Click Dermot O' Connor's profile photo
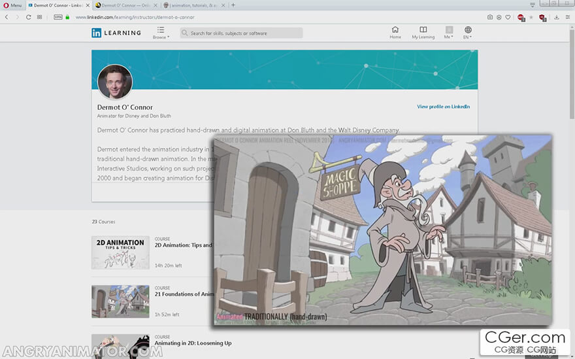575x359 pixels. click(115, 82)
